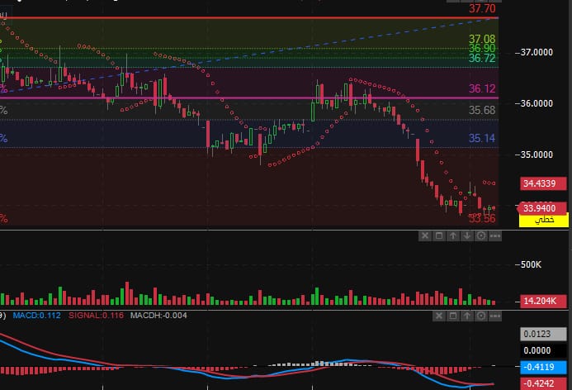Move the volume panel up

pyautogui.click(x=453, y=236)
